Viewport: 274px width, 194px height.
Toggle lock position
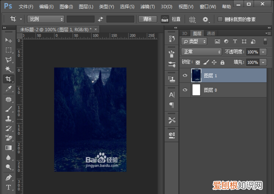coord(214,62)
